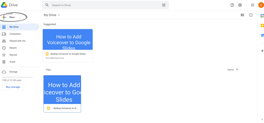
Task: Select My Drive in the sidebar
Action: point(20,27)
